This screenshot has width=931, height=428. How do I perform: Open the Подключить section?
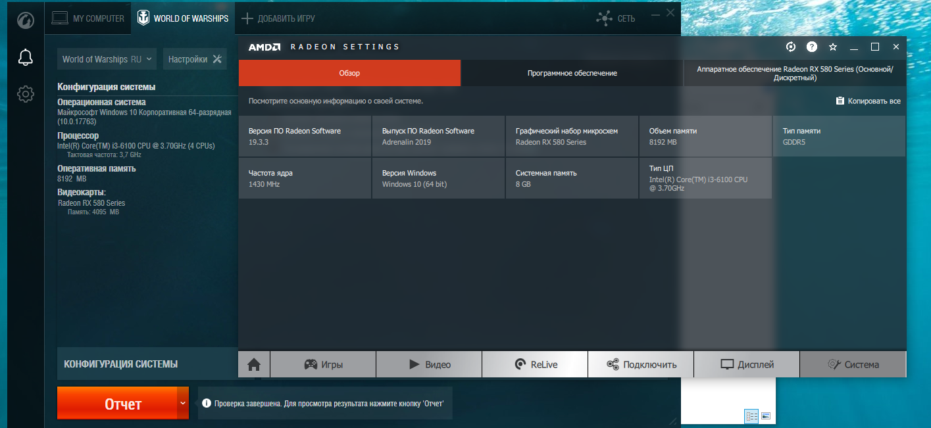click(x=641, y=364)
